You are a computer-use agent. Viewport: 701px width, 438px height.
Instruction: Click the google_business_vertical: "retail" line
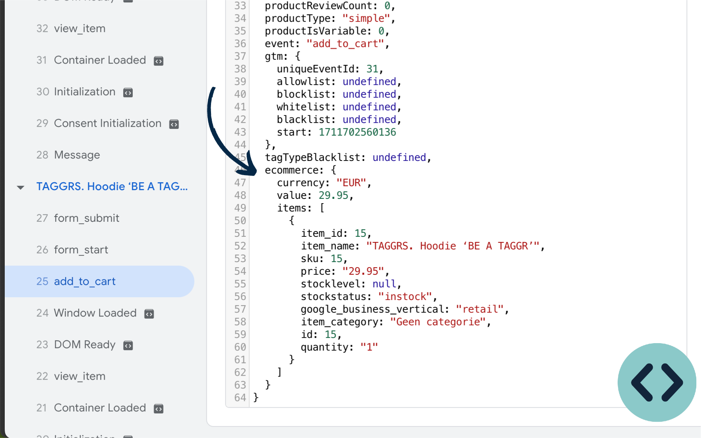coord(405,309)
